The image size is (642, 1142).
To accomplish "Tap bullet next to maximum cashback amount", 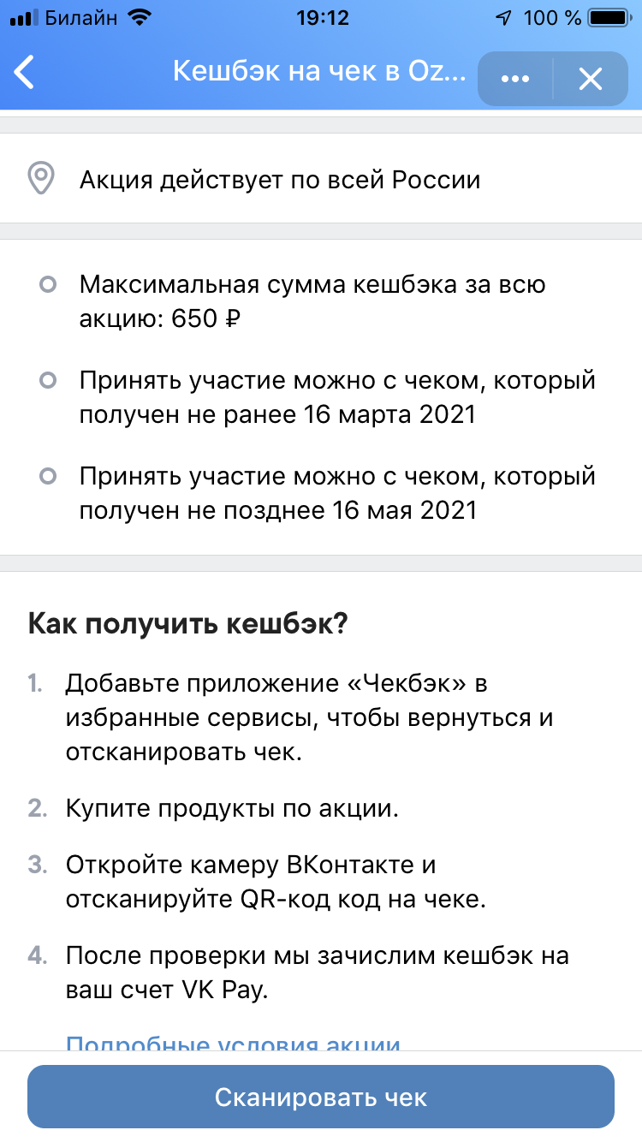I will [x=49, y=283].
